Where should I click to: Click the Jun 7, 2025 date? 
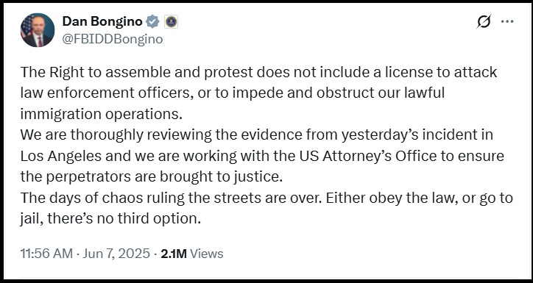pos(115,254)
